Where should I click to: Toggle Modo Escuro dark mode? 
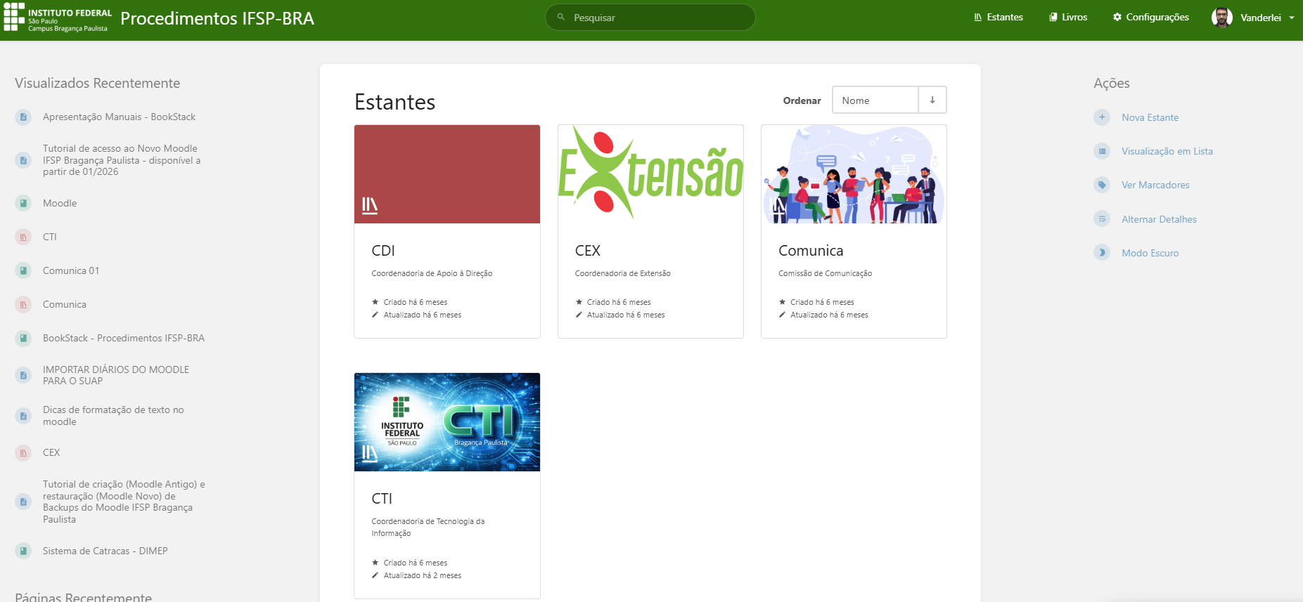click(x=1150, y=253)
